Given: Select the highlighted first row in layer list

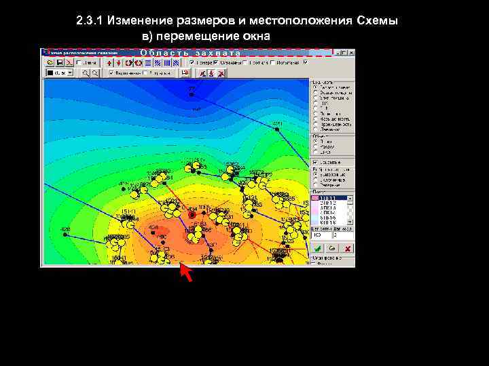Looking at the screenshot, I should pyautogui.click(x=329, y=198).
